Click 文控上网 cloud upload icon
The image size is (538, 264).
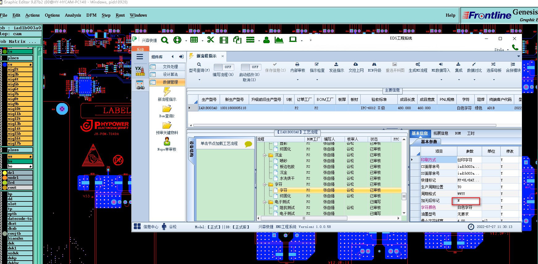[x=356, y=64]
